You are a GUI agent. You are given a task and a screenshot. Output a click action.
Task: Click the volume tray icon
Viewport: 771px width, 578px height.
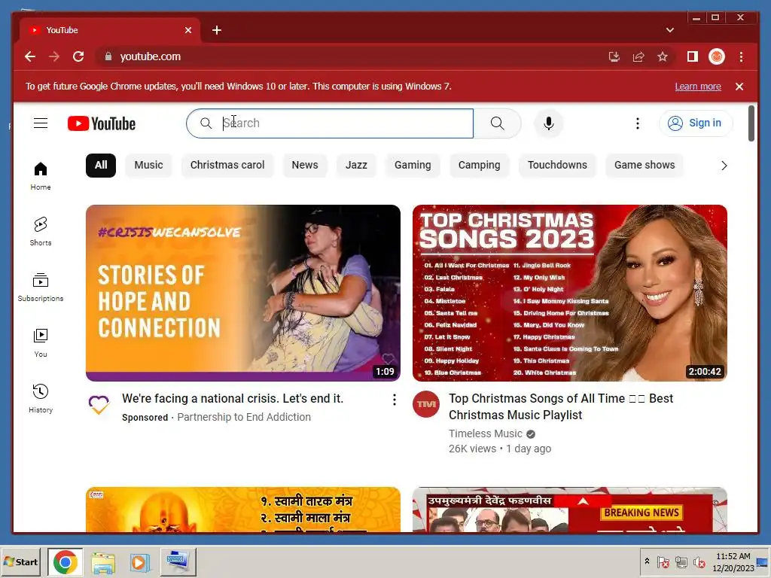pyautogui.click(x=699, y=561)
